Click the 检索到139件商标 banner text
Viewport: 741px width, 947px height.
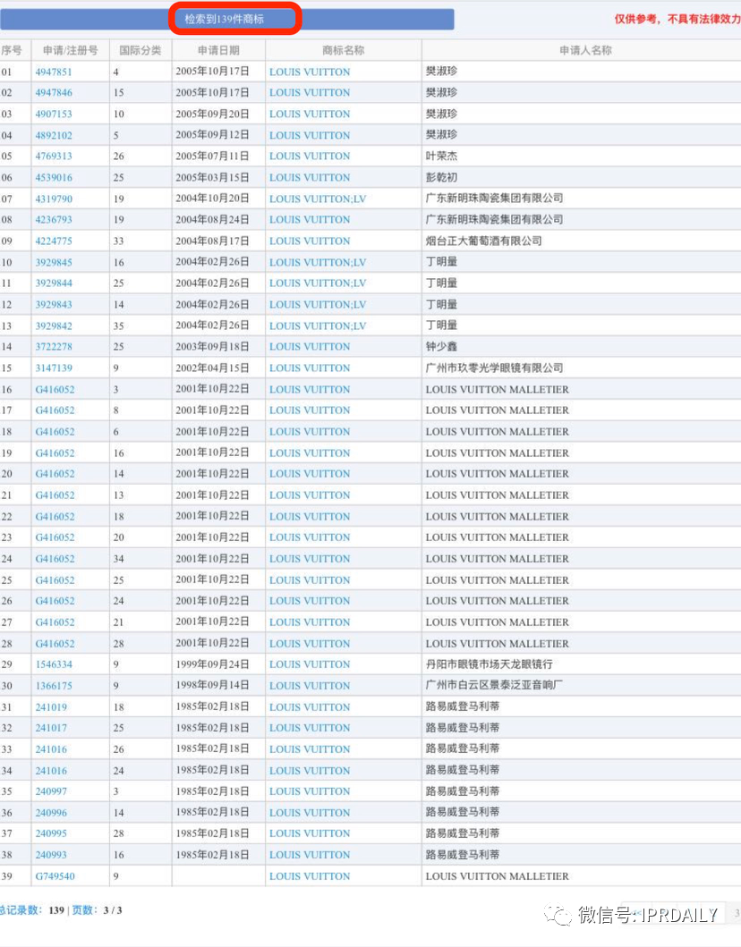[x=225, y=20]
